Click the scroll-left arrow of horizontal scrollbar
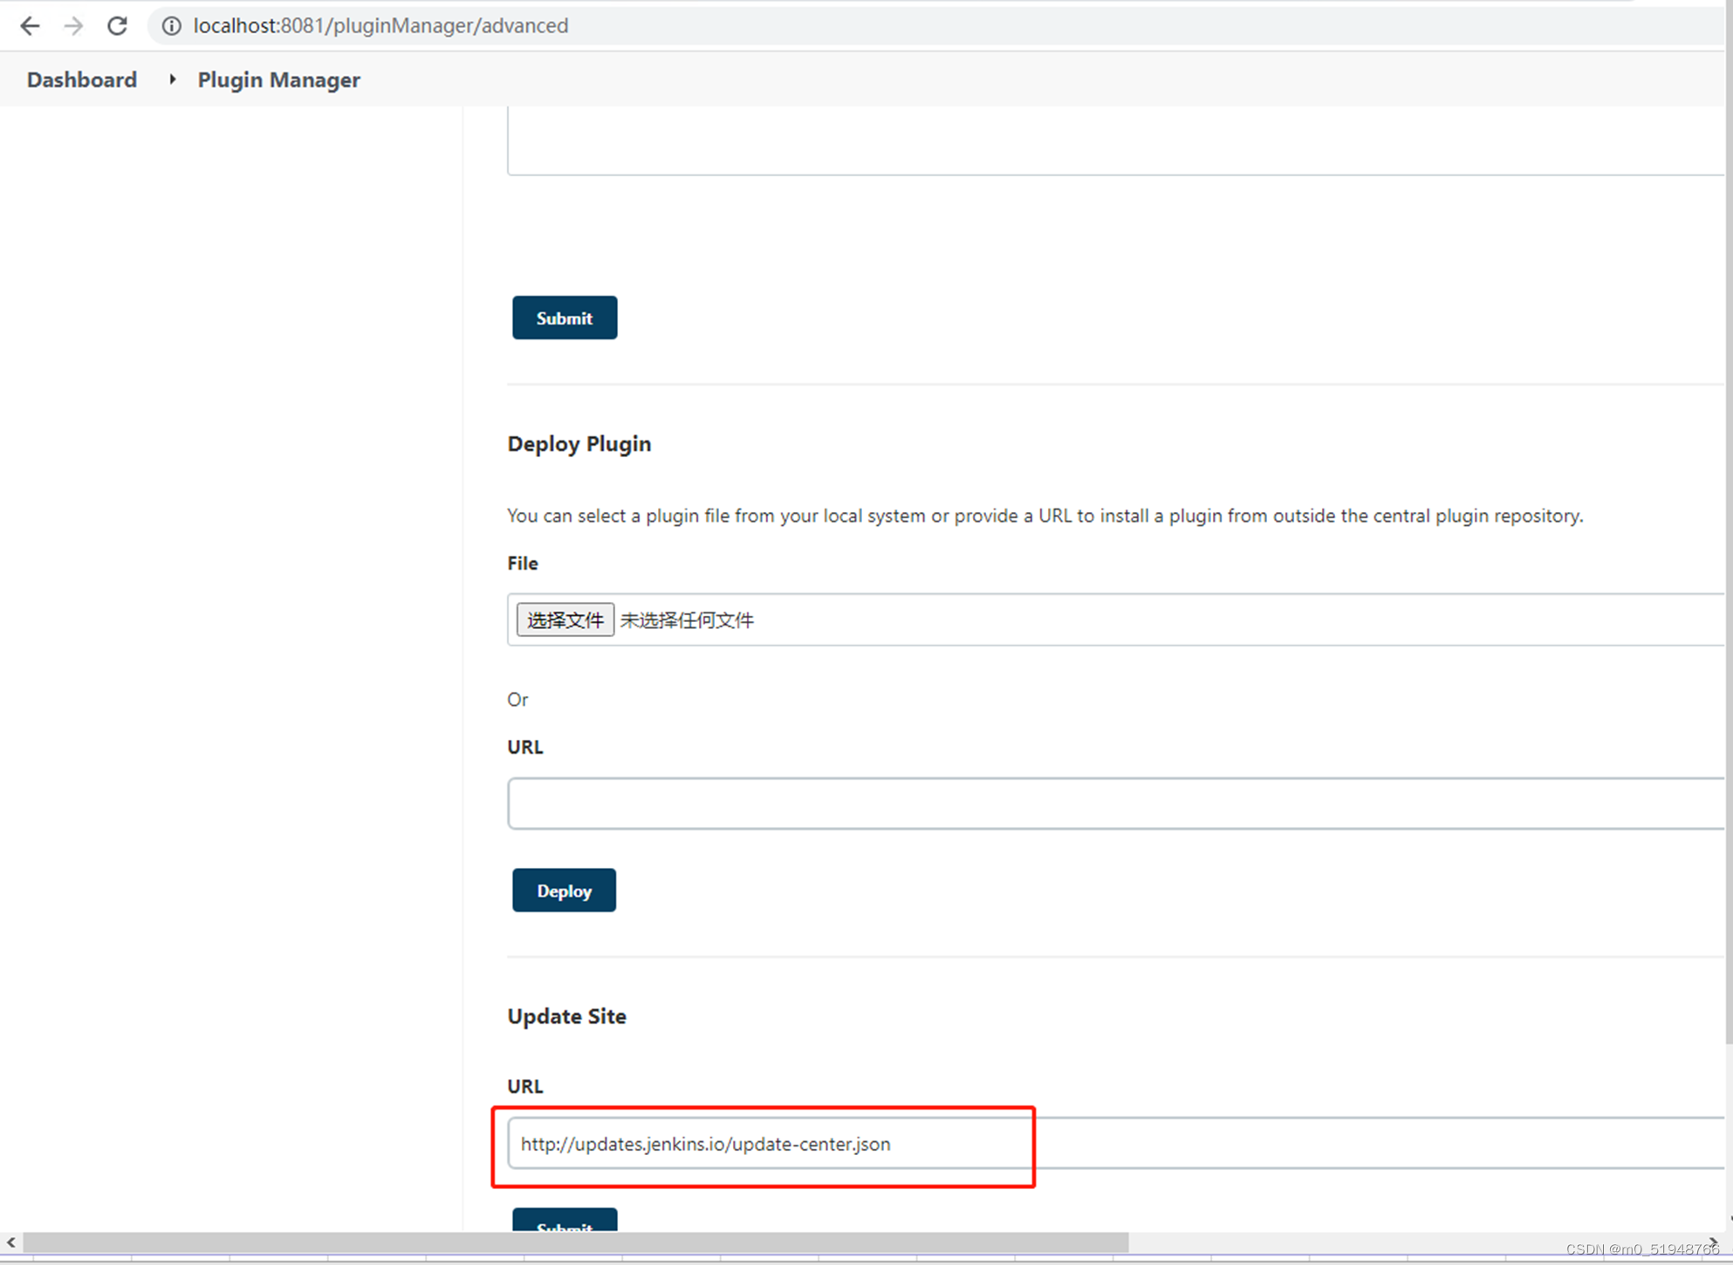The image size is (1733, 1265). (10, 1242)
